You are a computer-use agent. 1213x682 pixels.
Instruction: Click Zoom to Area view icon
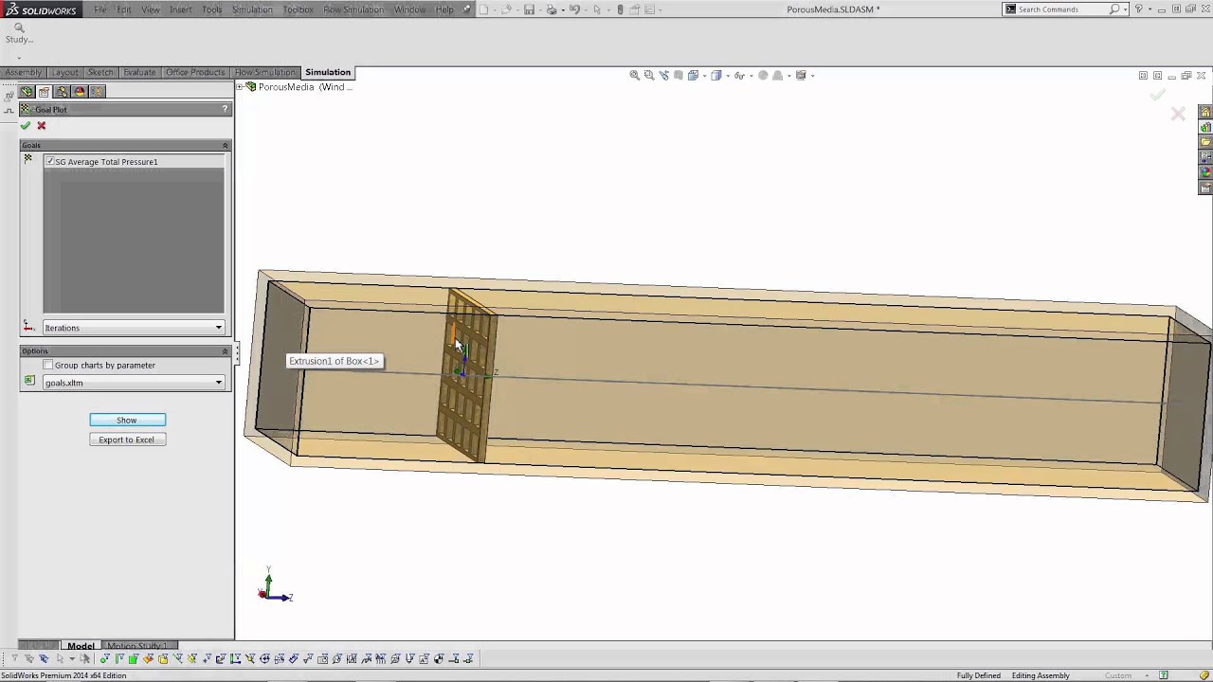coord(649,76)
